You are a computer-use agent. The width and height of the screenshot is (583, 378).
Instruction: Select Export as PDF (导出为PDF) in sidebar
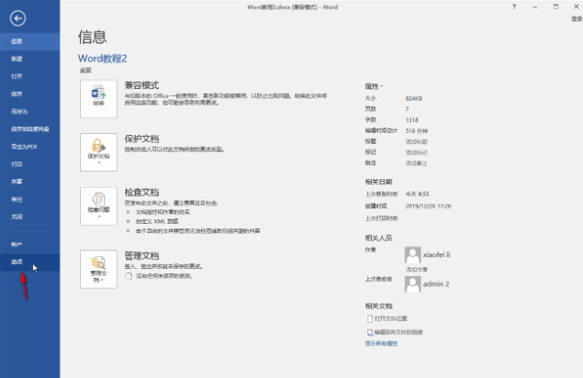pyautogui.click(x=29, y=147)
